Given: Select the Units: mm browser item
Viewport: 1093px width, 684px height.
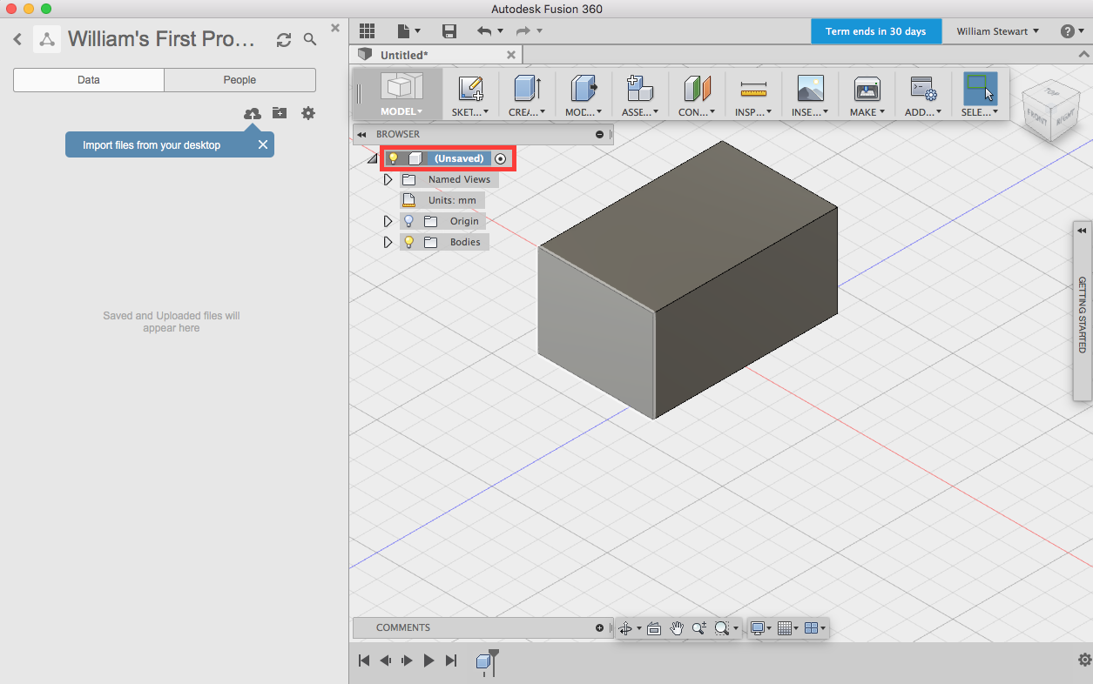Looking at the screenshot, I should pyautogui.click(x=442, y=200).
